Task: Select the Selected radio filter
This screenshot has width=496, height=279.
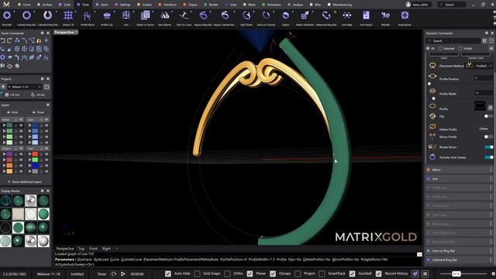Action: click(x=440, y=48)
